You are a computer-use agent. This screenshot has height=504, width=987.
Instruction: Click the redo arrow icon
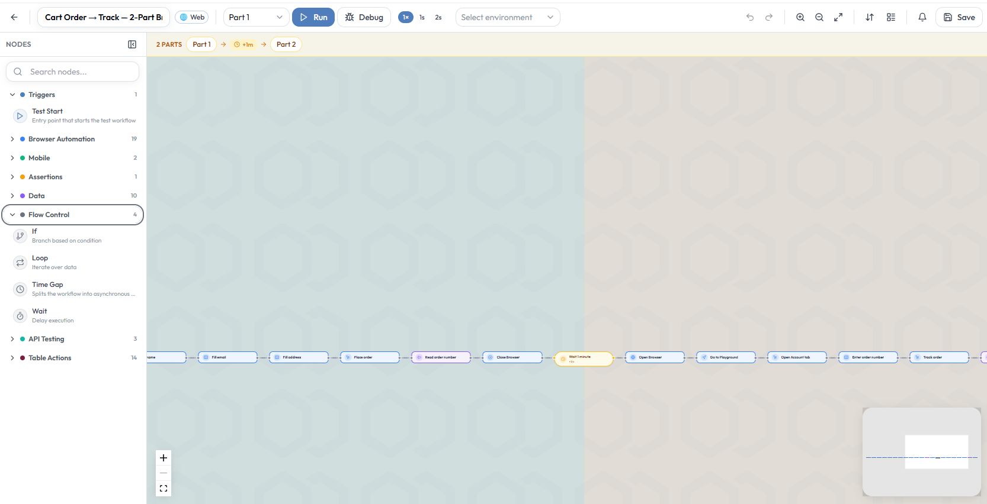pos(769,17)
